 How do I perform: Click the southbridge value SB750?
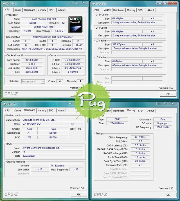(53, 133)
